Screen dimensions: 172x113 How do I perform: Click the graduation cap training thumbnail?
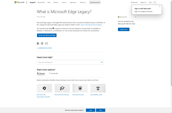click(62, 88)
